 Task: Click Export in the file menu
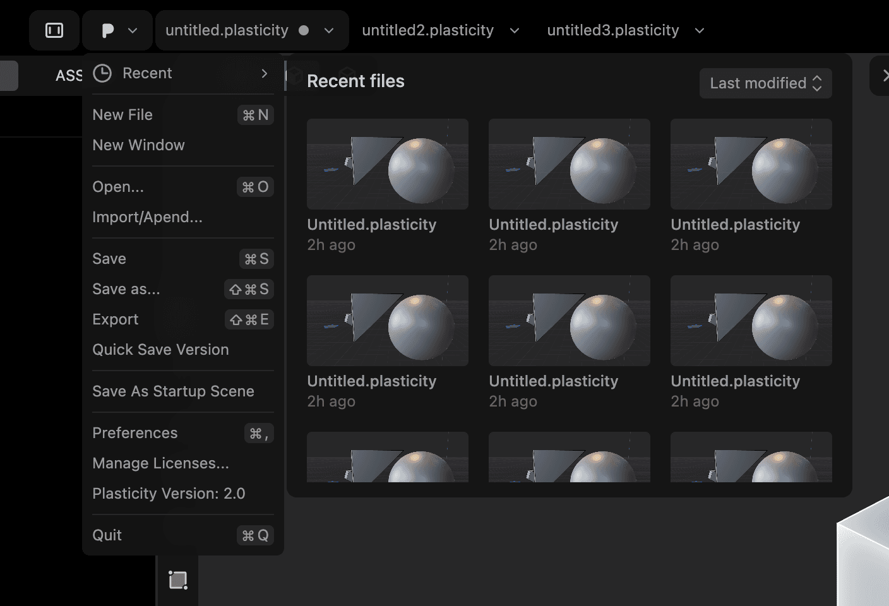116,319
